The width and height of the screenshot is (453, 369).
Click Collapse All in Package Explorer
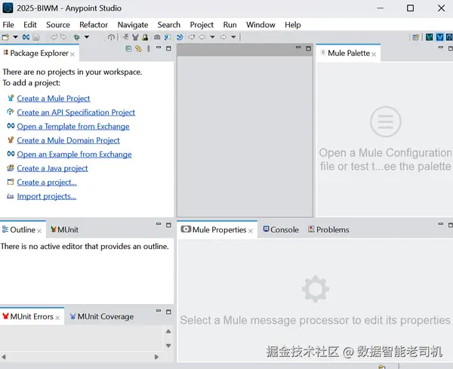(x=128, y=48)
